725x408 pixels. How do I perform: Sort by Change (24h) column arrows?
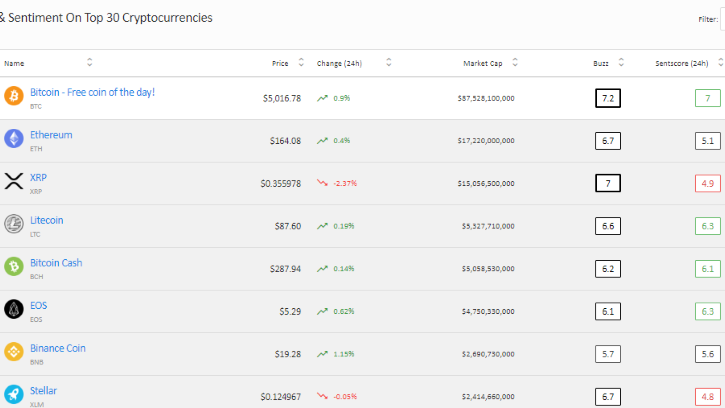389,63
